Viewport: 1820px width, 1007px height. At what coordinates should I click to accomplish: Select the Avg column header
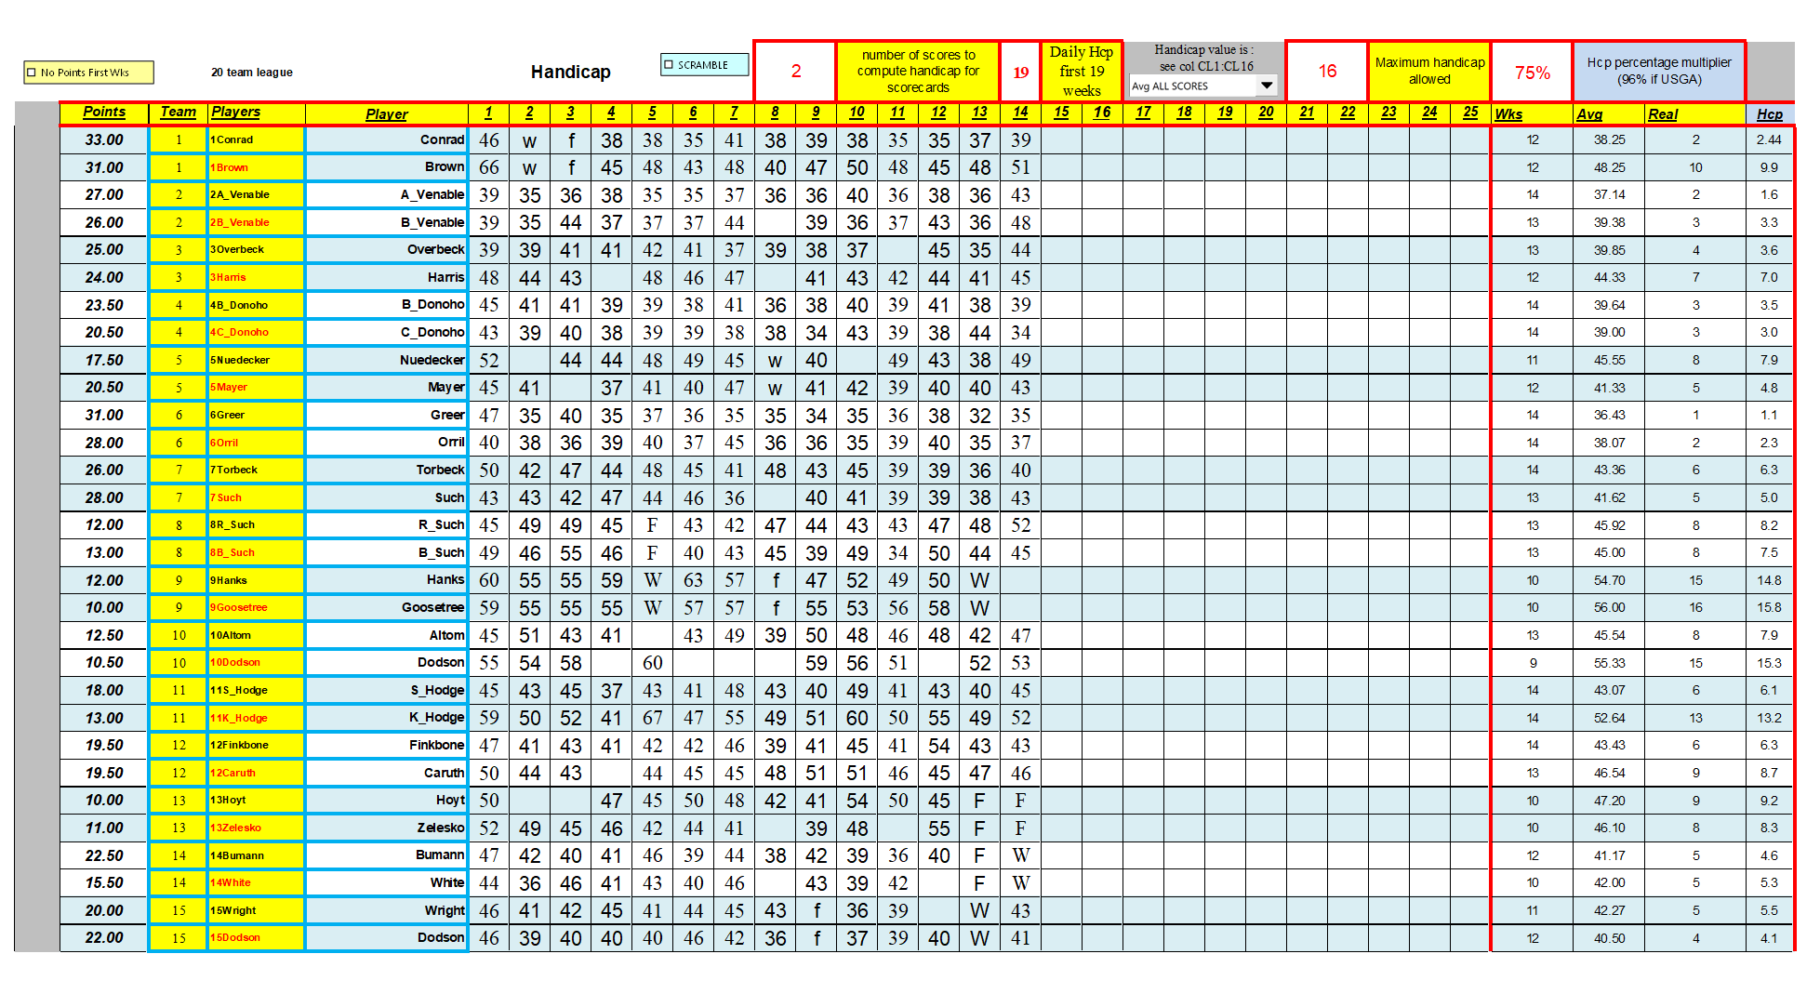[1609, 113]
